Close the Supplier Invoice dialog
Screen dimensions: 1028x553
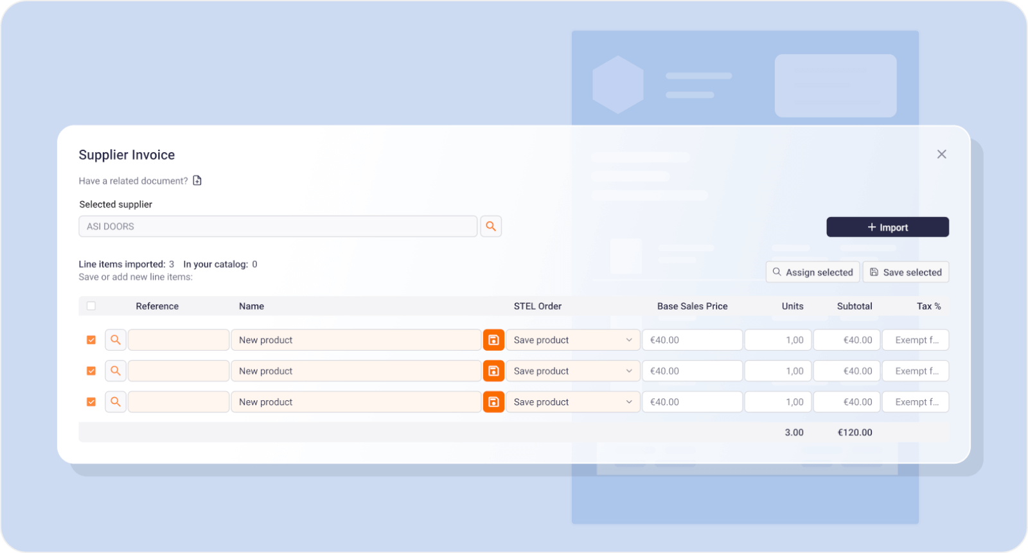941,154
